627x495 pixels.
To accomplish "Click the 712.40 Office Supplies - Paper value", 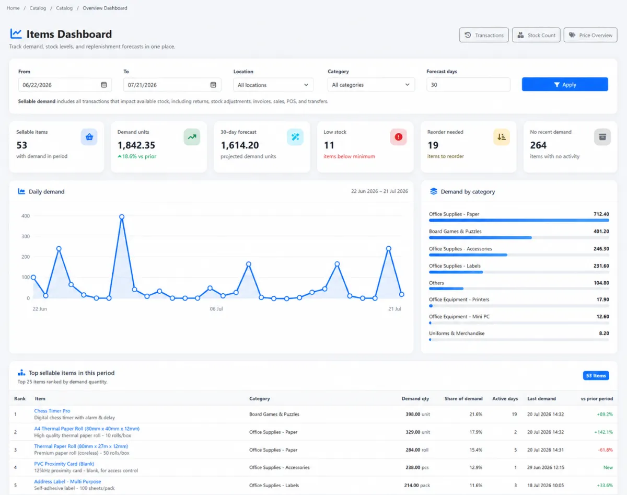I will click(x=601, y=214).
